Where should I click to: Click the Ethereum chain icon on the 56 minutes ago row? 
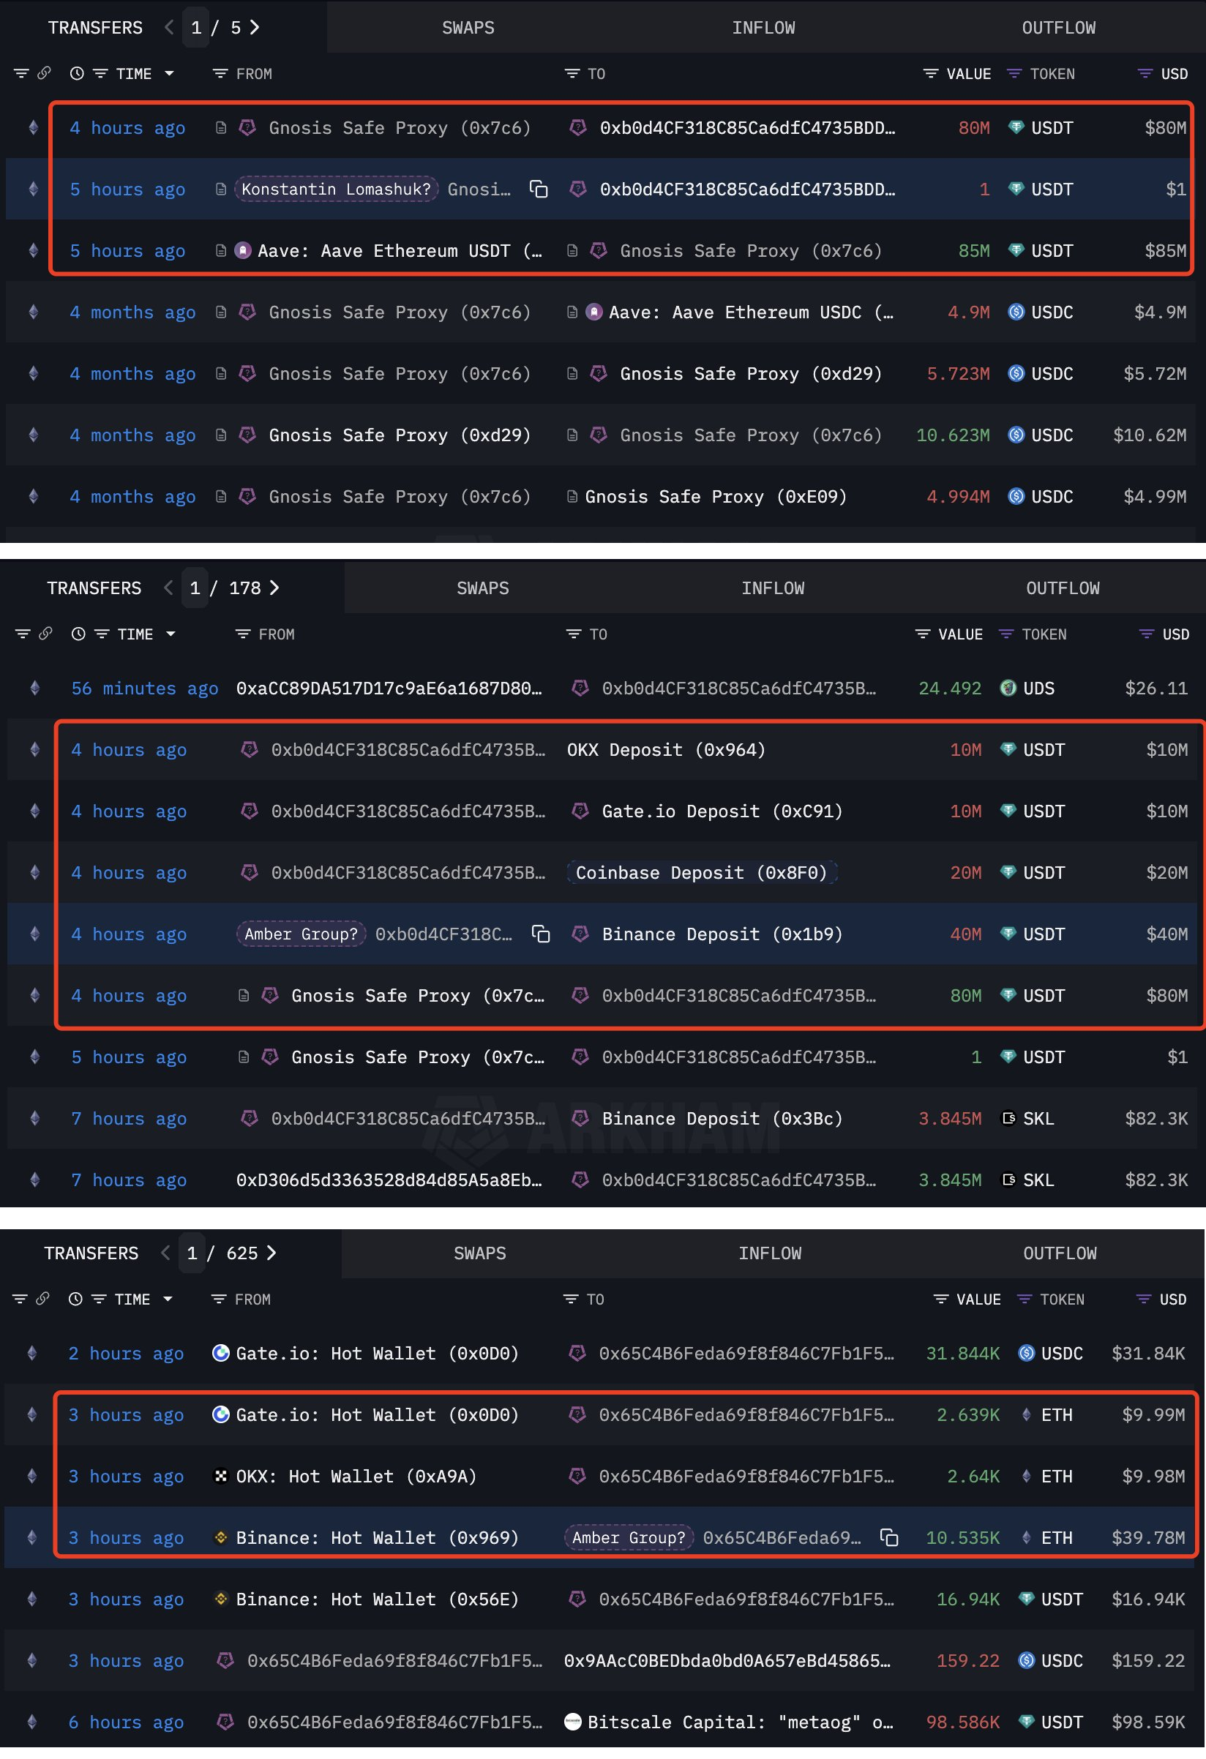35,688
